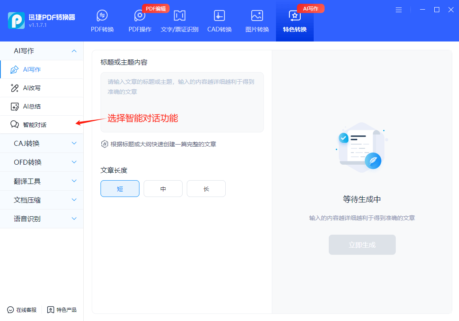This screenshot has height=321, width=459.
Task: Click the 立即生成 button
Action: tap(362, 245)
